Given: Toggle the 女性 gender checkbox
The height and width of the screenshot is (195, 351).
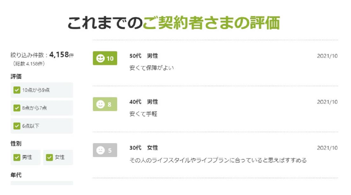Looking at the screenshot, I should [x=50, y=157].
